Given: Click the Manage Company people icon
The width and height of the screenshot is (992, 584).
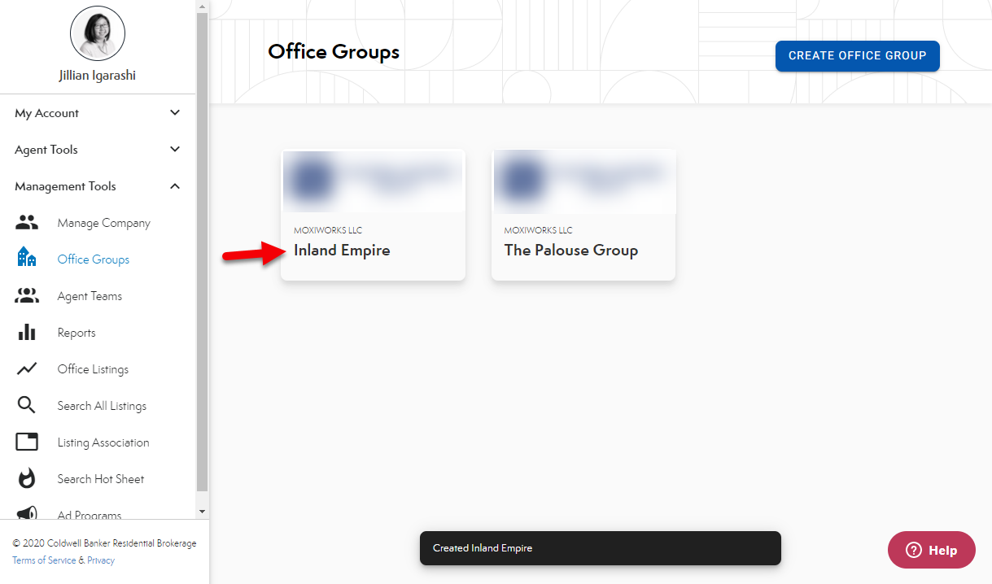Looking at the screenshot, I should pyautogui.click(x=27, y=223).
